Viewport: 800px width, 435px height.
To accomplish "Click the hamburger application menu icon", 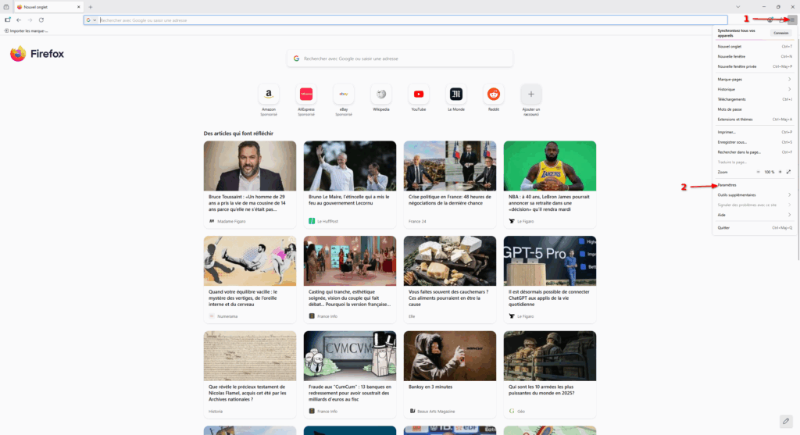I will (792, 20).
